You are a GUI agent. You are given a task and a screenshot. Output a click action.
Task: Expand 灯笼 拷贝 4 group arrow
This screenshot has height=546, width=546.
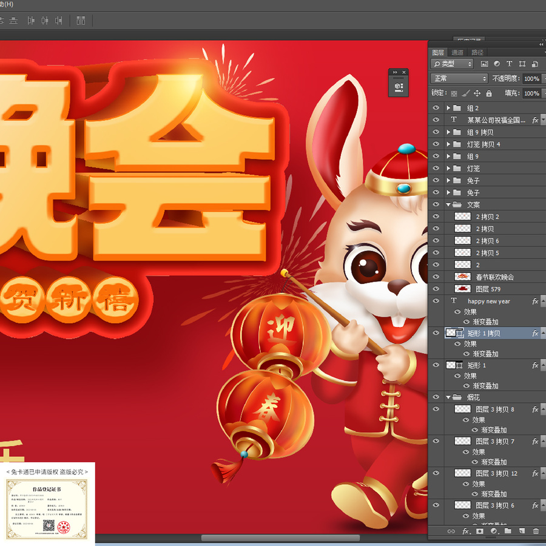point(448,144)
